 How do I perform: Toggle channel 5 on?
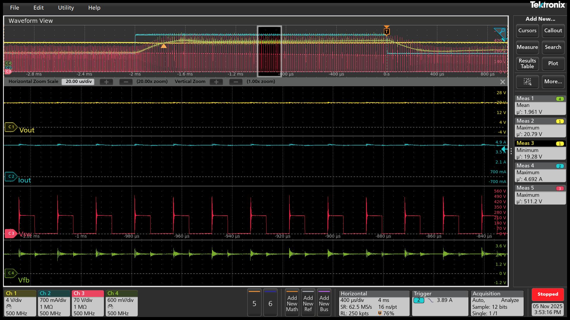tap(254, 303)
